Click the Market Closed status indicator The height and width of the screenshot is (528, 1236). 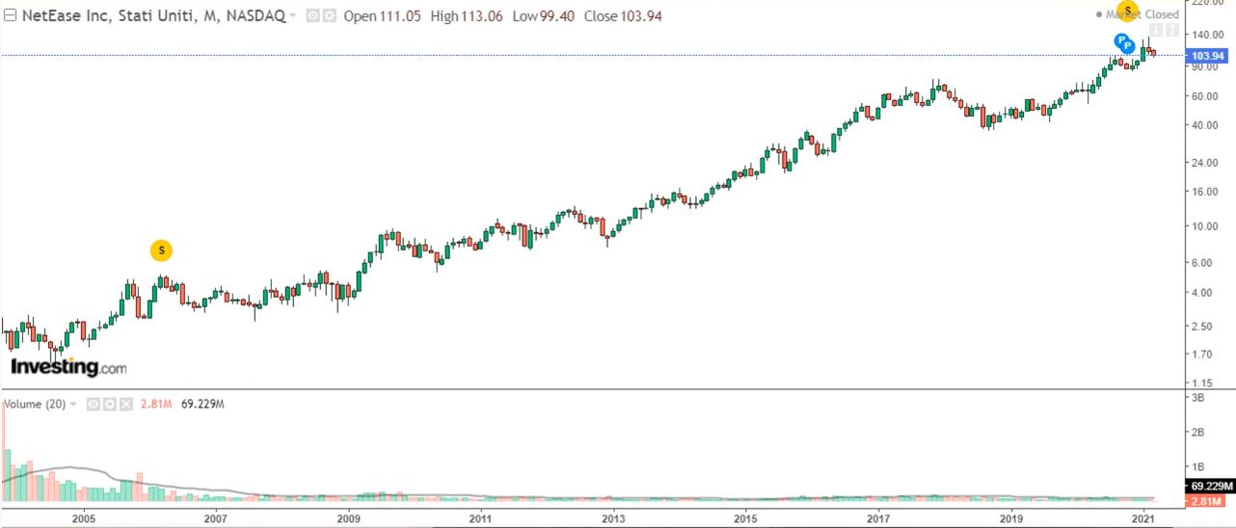1138,14
